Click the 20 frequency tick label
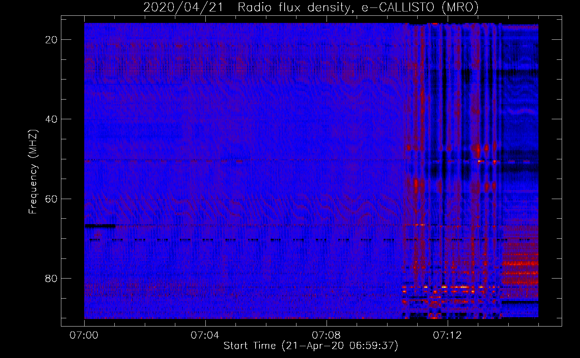The height and width of the screenshot is (358, 580). pyautogui.click(x=52, y=40)
